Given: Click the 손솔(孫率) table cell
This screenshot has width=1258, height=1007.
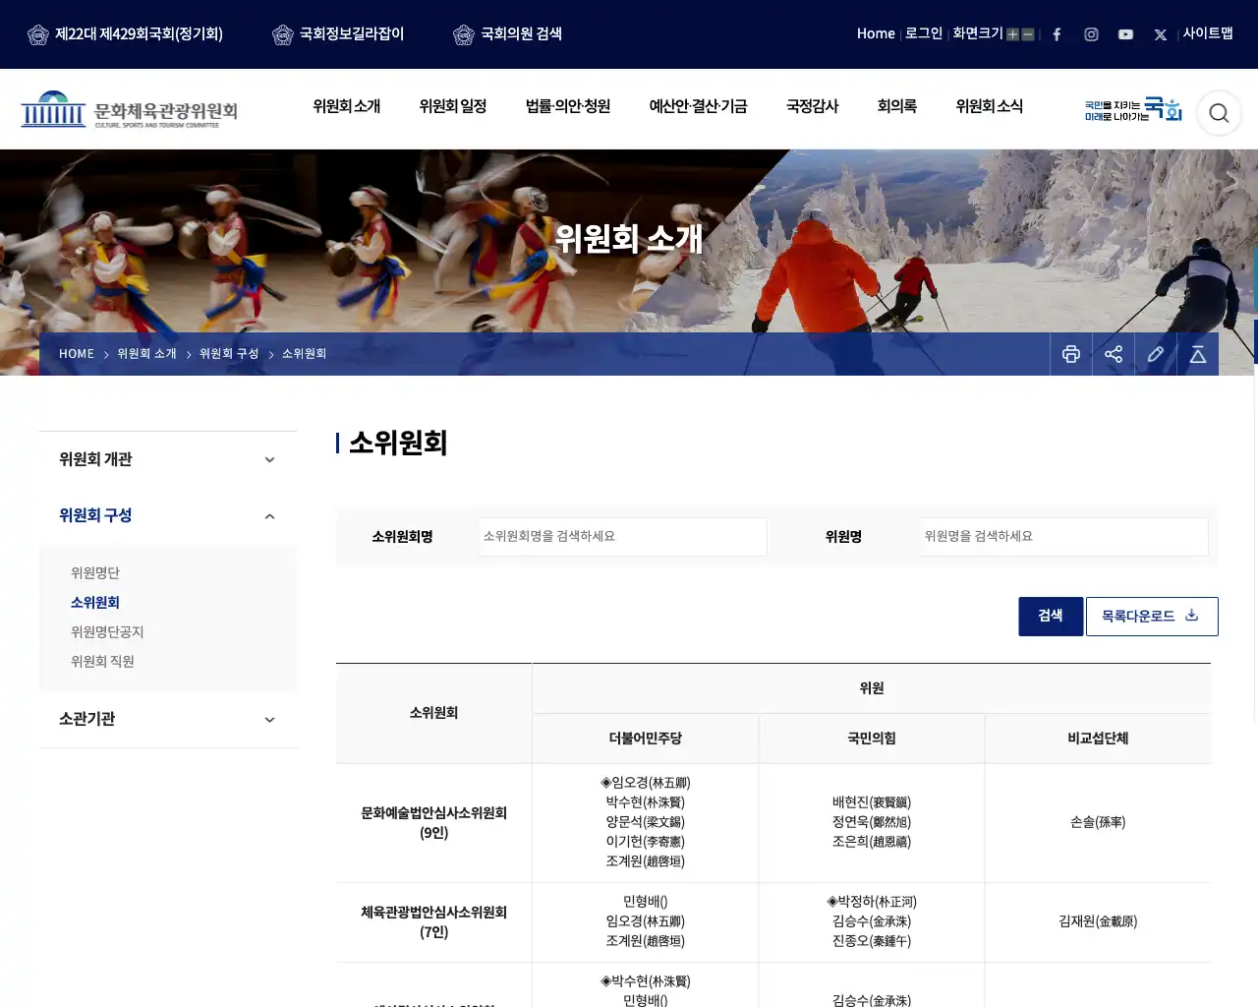Looking at the screenshot, I should [x=1098, y=823].
